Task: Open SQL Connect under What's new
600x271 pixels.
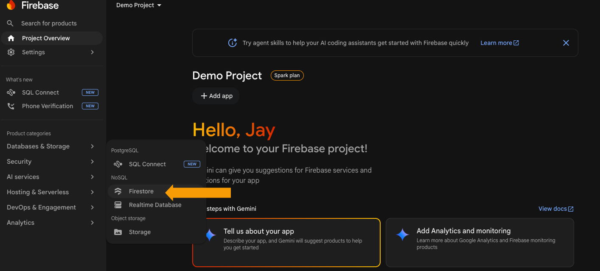Action: tap(52, 92)
